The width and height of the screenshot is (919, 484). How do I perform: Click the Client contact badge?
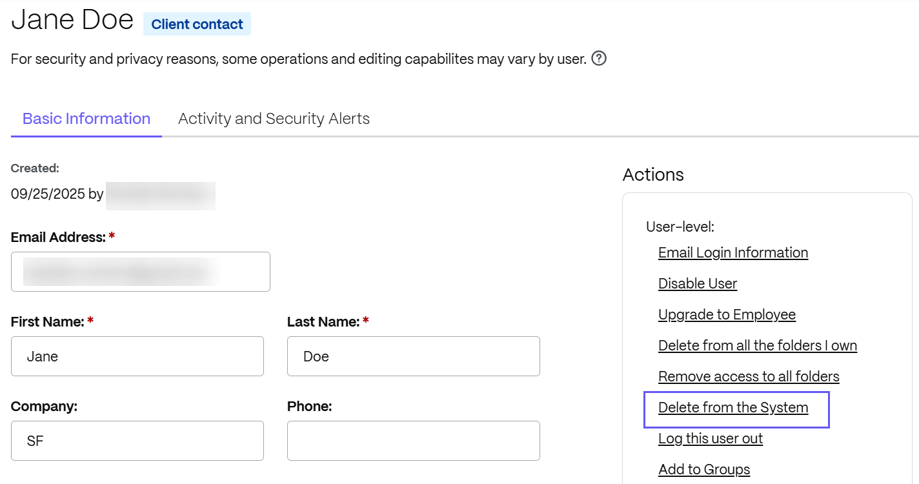coord(197,25)
